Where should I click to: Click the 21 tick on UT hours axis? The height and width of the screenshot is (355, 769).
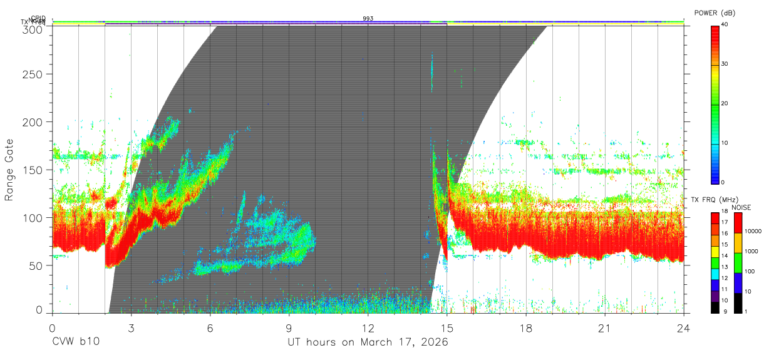tap(605, 327)
